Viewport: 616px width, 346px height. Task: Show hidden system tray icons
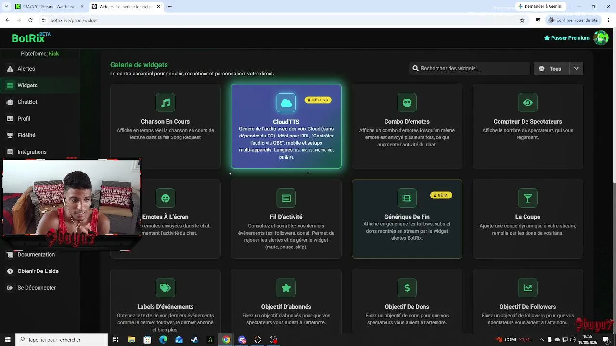(542, 340)
